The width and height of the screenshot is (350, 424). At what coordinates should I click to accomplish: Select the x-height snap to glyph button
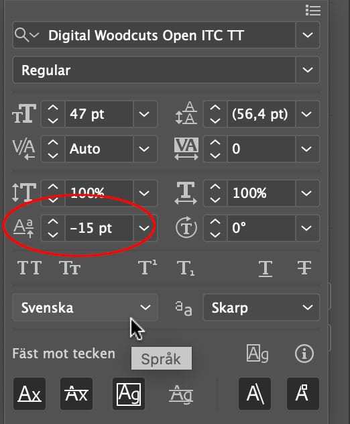(x=76, y=394)
